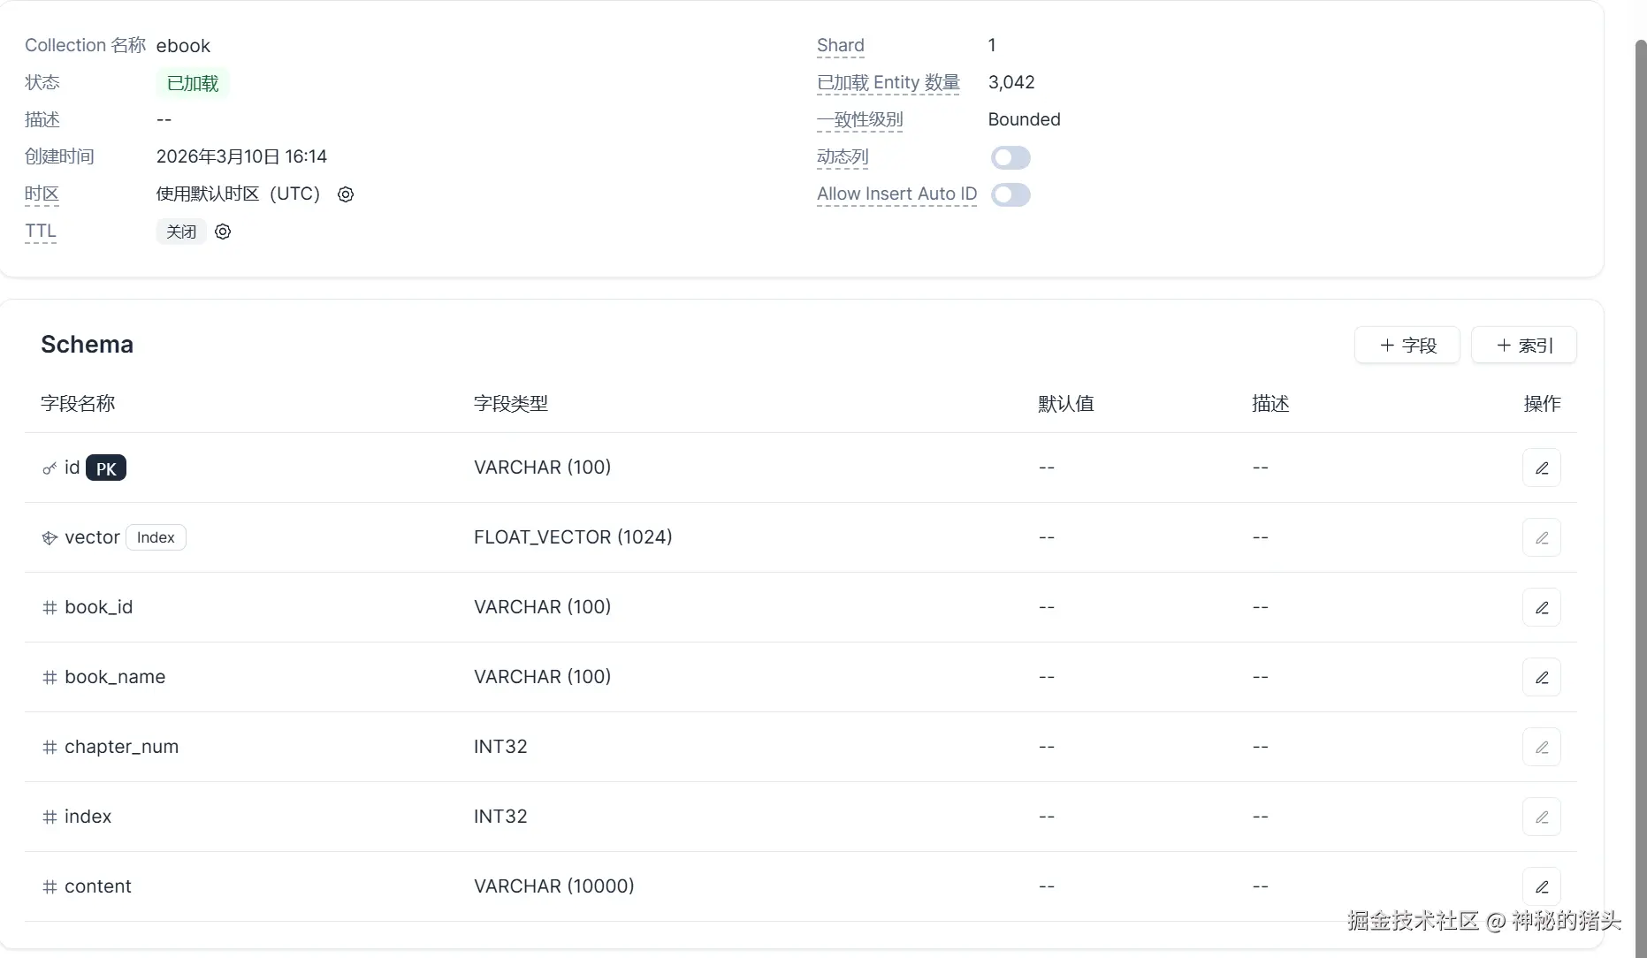Click the 一致性级别 label
The height and width of the screenshot is (958, 1647).
click(x=859, y=119)
